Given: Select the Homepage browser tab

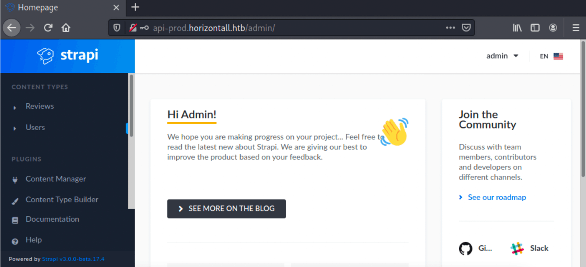Looking at the screenshot, I should (x=63, y=8).
